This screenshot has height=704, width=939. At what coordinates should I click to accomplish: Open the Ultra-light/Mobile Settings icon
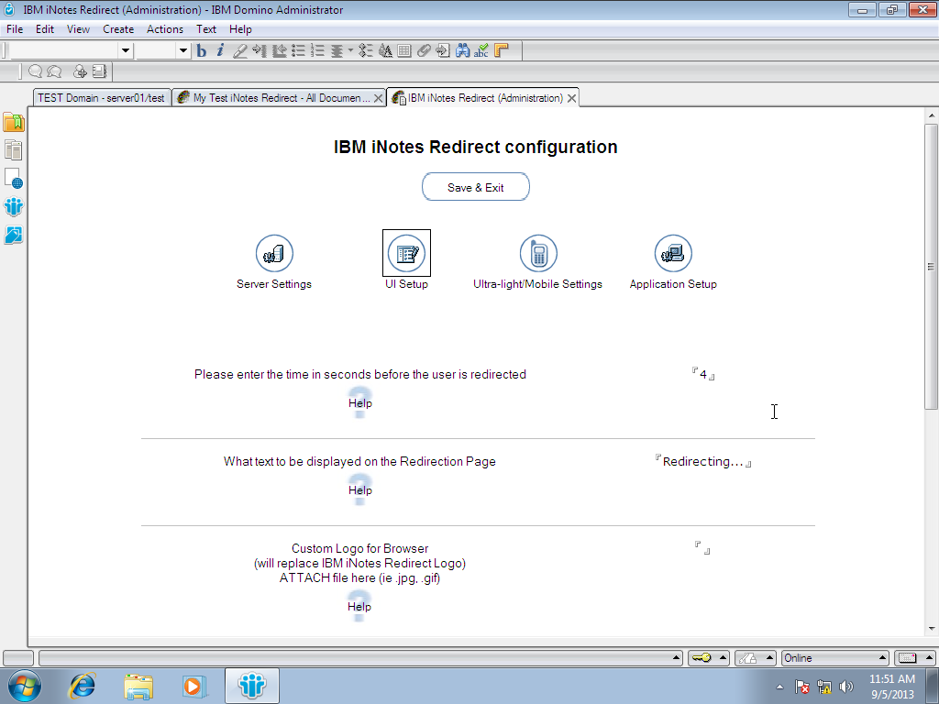(539, 253)
